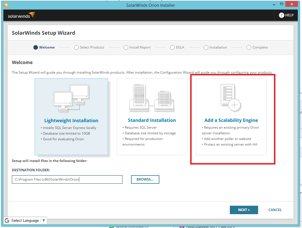Screen dimensions: 302x228
Task: Open the HELP question mark icon
Action: coord(281,15)
